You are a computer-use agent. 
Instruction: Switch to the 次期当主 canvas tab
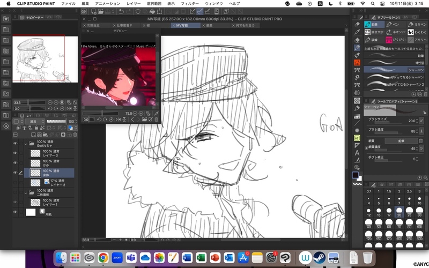pos(96,25)
